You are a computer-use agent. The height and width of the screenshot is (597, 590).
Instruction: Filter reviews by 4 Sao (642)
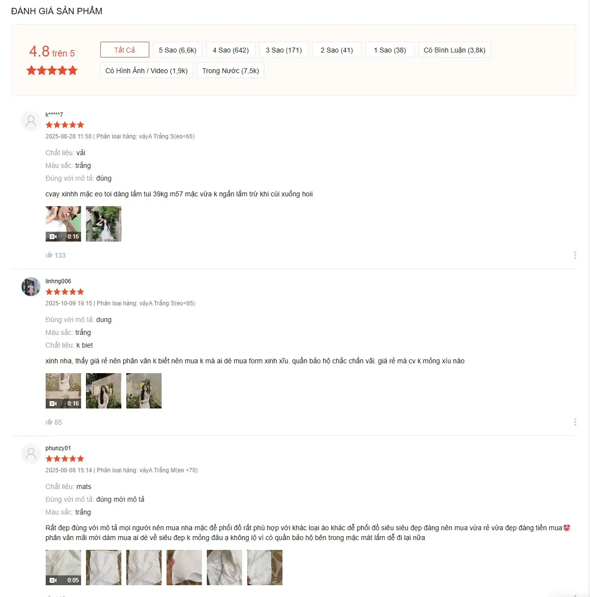(x=231, y=50)
